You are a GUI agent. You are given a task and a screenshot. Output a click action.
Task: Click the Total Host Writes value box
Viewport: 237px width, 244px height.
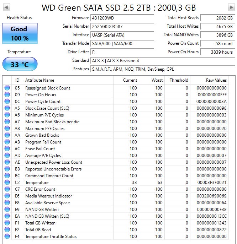pos(218,26)
